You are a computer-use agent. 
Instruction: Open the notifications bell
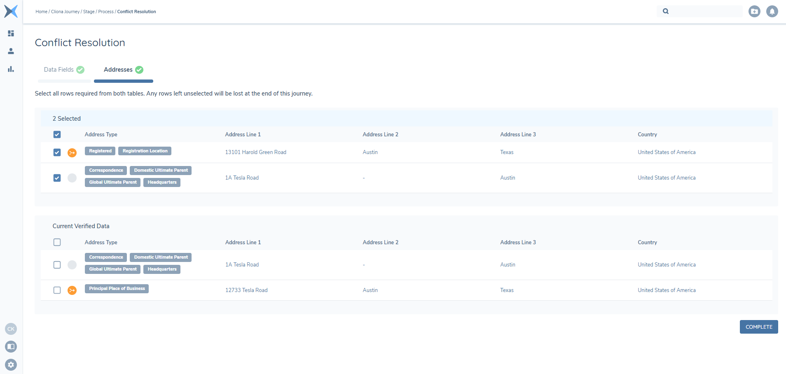click(x=772, y=11)
